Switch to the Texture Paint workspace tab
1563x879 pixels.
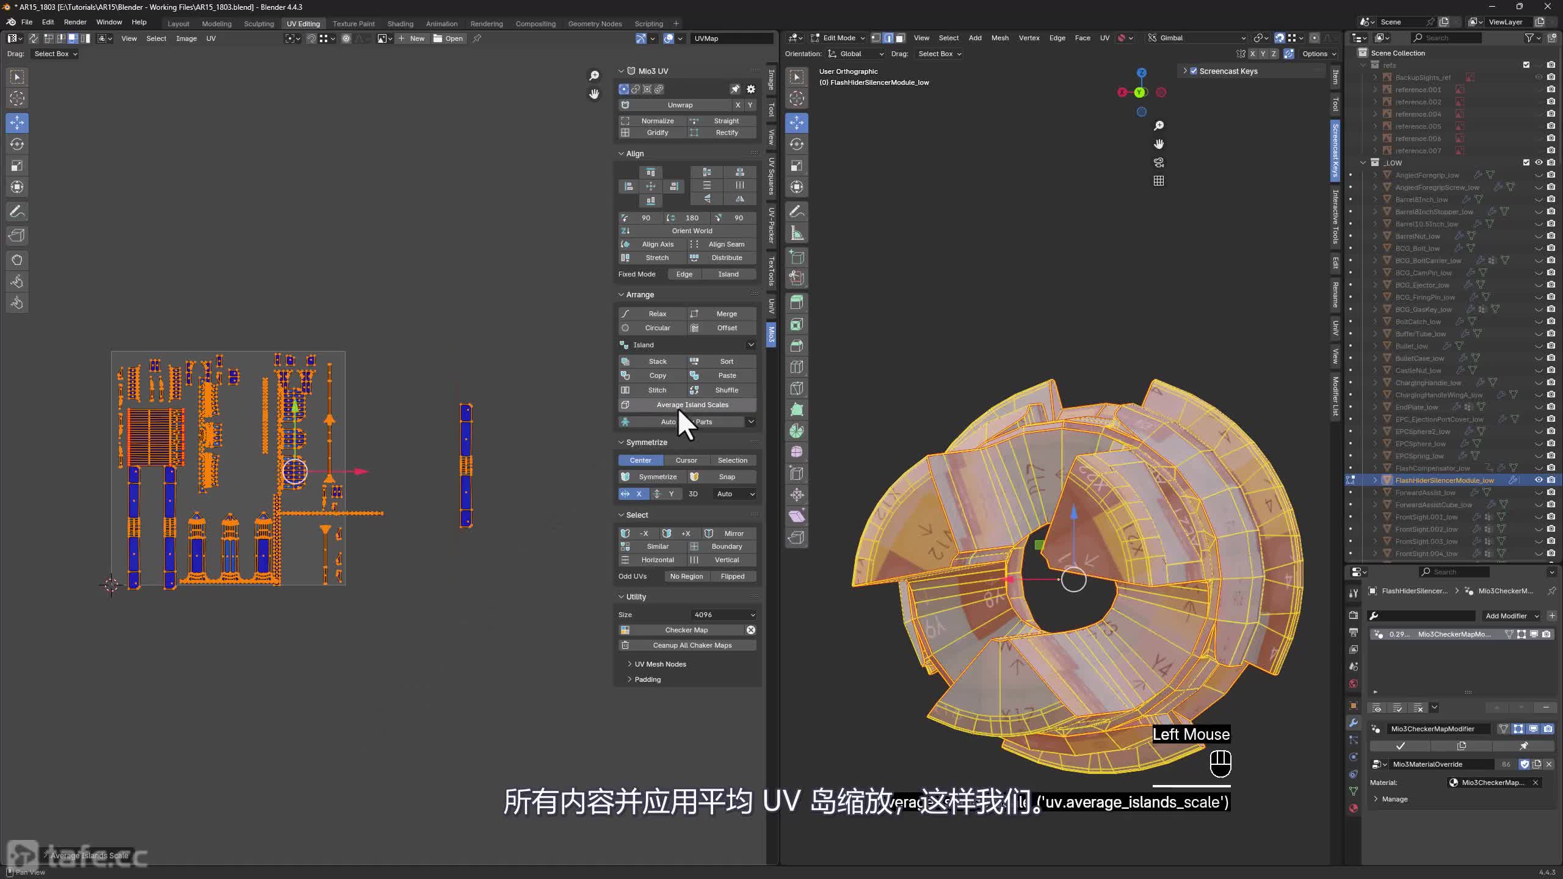pyautogui.click(x=354, y=24)
